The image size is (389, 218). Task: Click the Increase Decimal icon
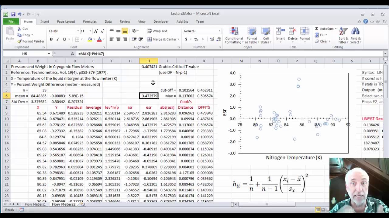point(212,39)
